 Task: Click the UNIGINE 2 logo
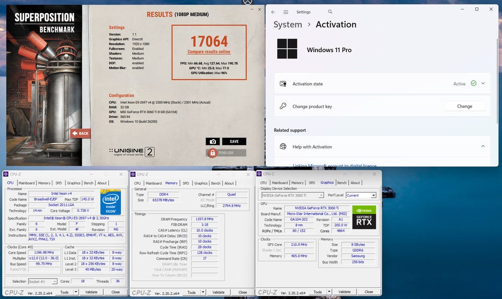pos(132,152)
